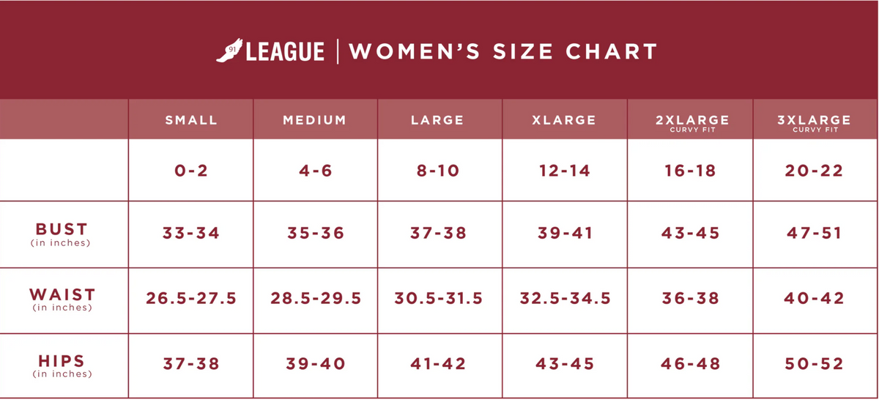Click the 32.5-34.5 waist measurement cell
The image size is (879, 416).
[565, 299]
